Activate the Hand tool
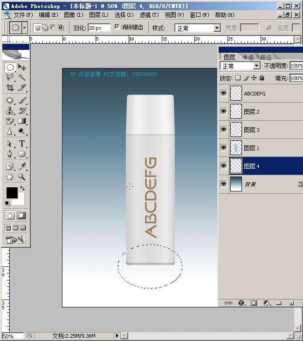The height and width of the screenshot is (341, 303). (9, 177)
